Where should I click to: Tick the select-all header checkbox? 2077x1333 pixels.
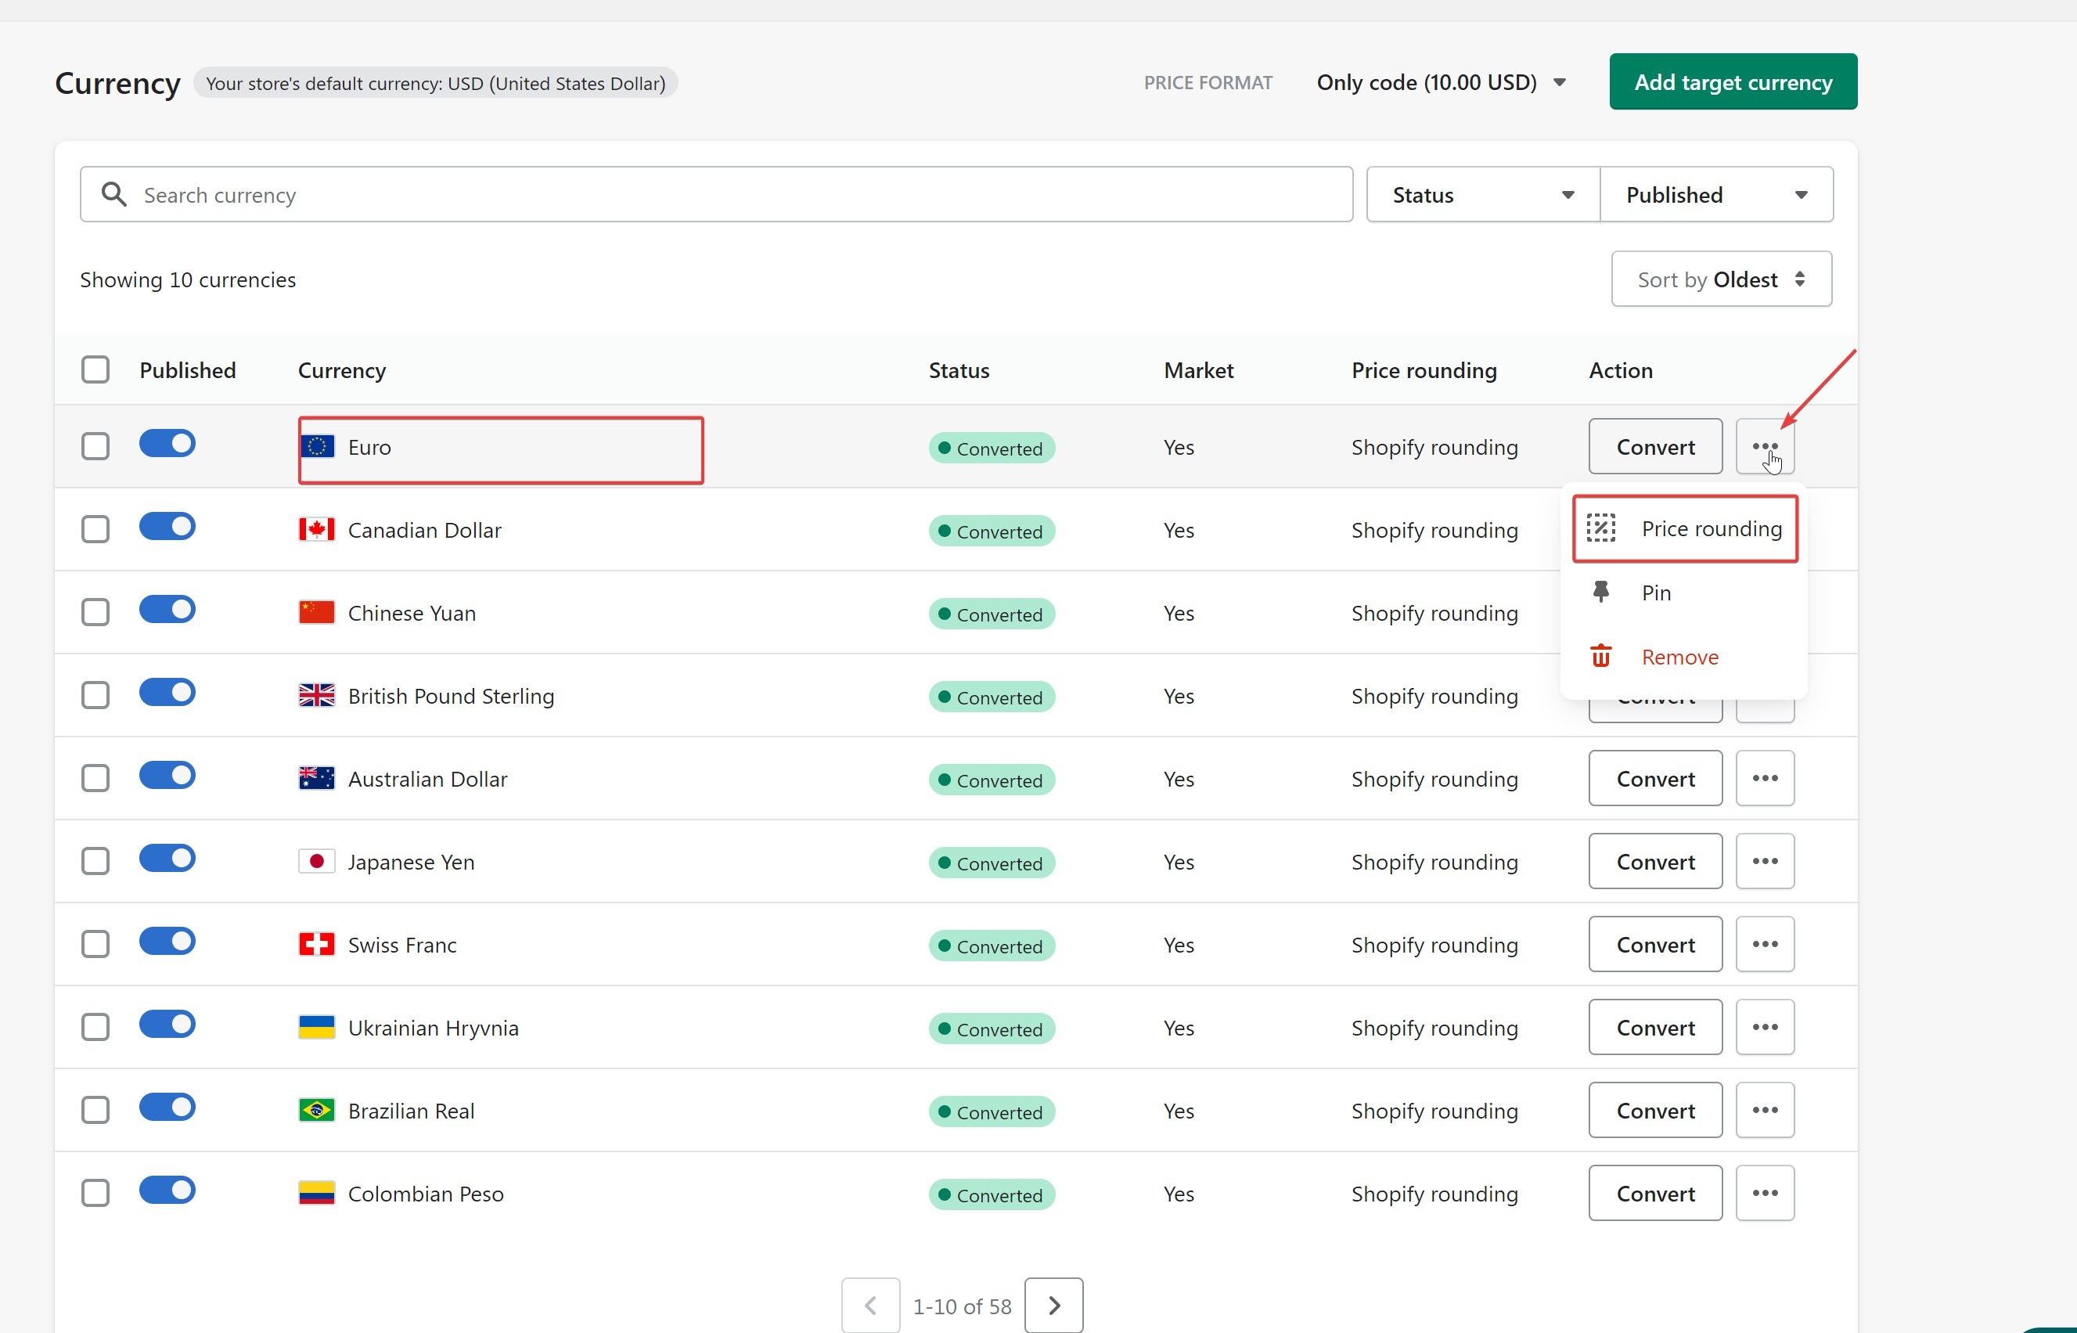pyautogui.click(x=95, y=369)
